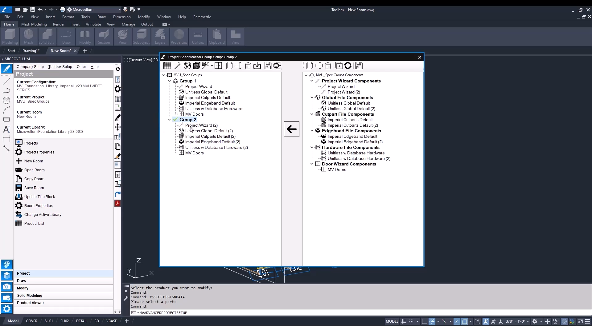
Task: Open Toolbox Setup menu in Microvellum panel
Action: [60, 67]
